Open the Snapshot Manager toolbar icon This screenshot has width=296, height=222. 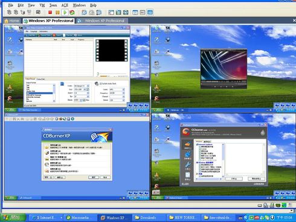(98, 13)
